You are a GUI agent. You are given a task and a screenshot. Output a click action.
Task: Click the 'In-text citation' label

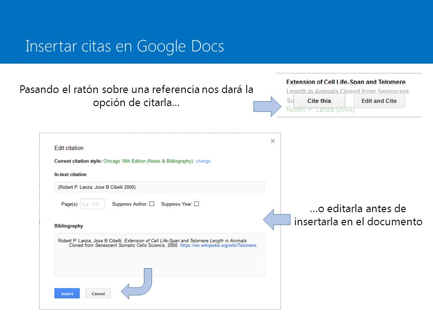point(70,174)
